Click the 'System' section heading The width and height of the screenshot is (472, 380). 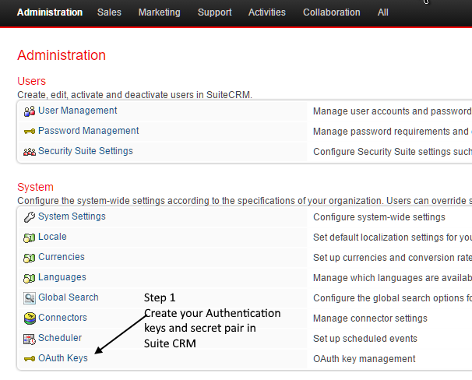coord(35,187)
